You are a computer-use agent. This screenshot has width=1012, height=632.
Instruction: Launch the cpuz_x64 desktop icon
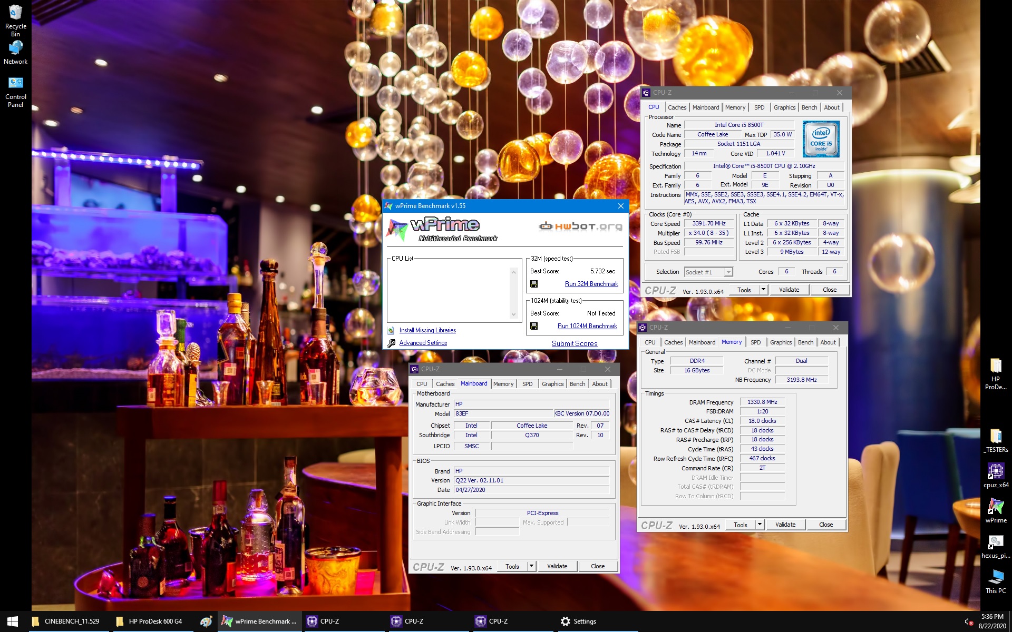pos(996,475)
